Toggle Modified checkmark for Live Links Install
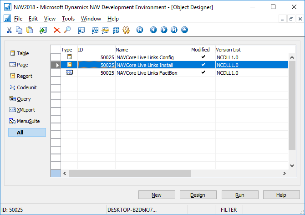Viewport: 305px width, 215px height. pos(203,65)
